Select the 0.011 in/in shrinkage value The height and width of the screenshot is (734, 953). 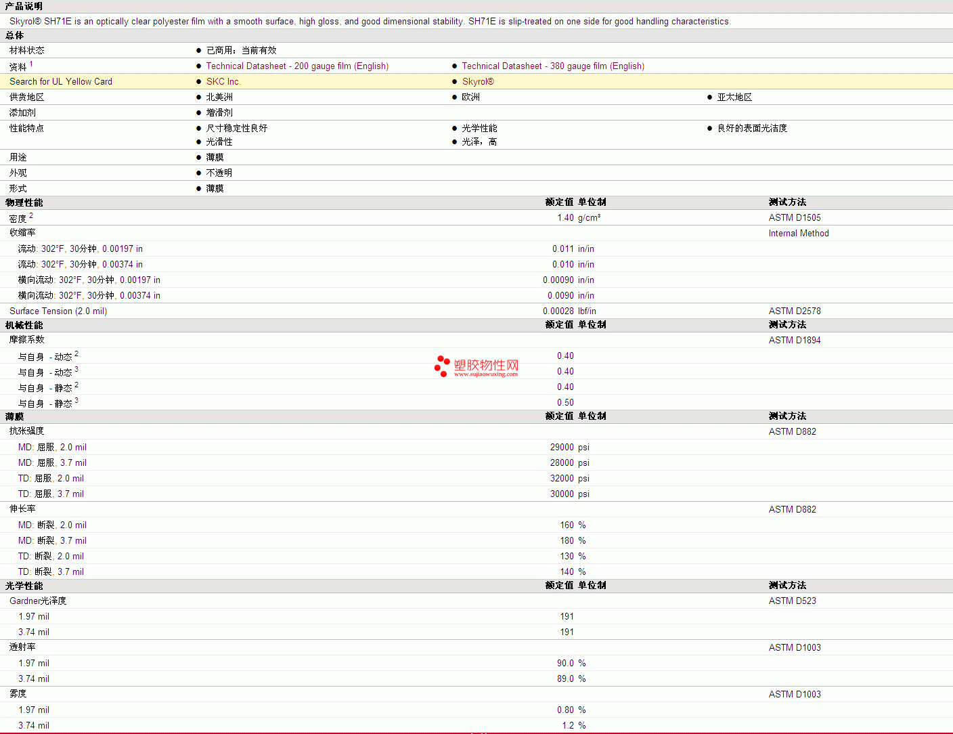pos(573,249)
